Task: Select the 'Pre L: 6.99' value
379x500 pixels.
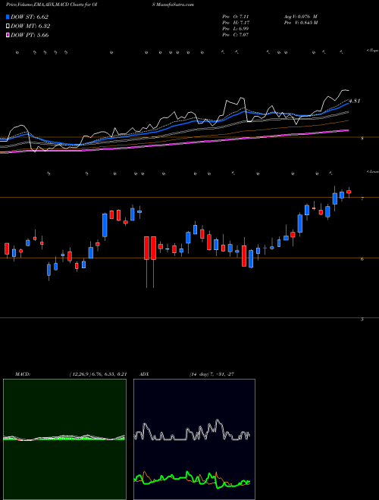Action: (236, 29)
